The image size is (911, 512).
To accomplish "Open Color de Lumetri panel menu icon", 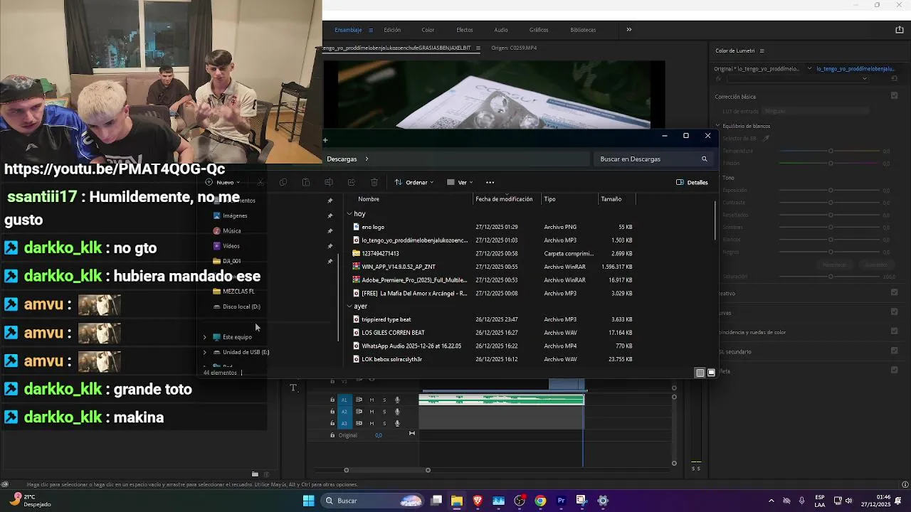I will [x=762, y=50].
